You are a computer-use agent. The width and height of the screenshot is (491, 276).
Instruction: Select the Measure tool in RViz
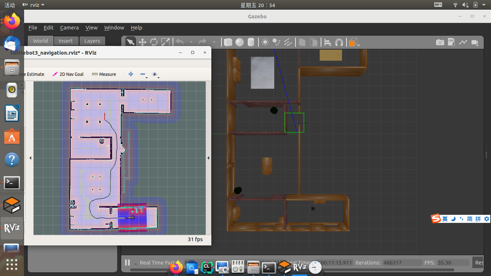104,74
